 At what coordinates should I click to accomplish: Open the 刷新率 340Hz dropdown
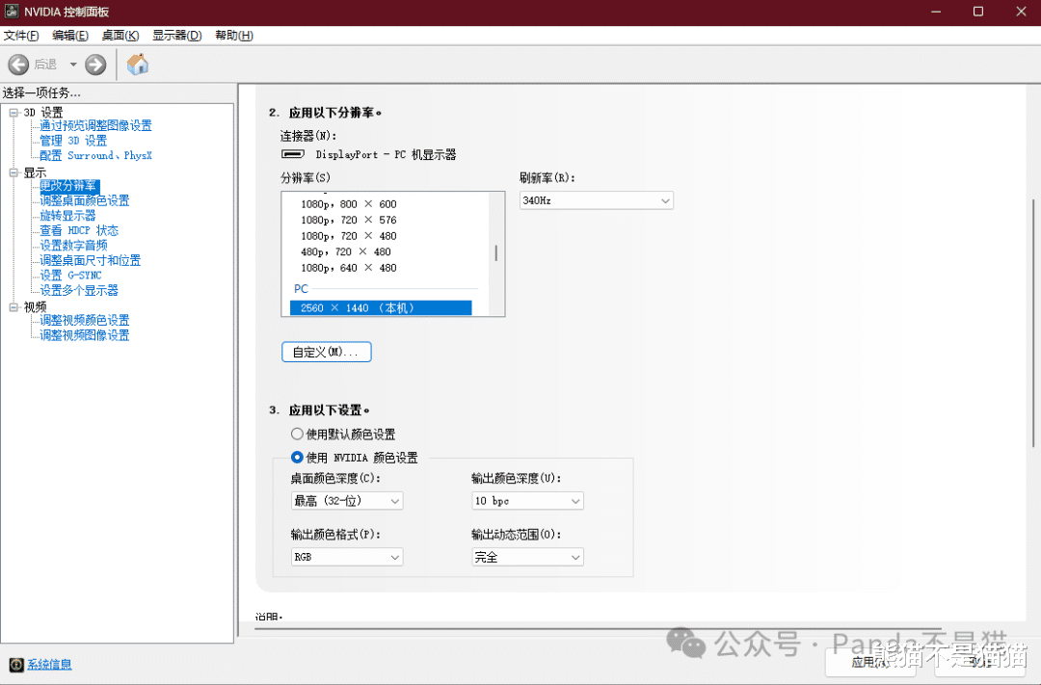click(x=597, y=200)
